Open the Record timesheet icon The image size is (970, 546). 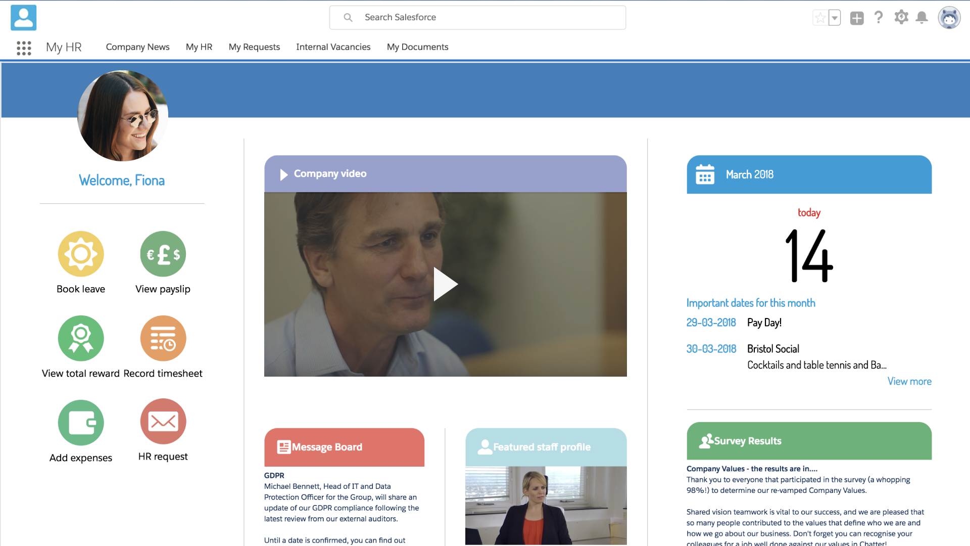point(163,338)
